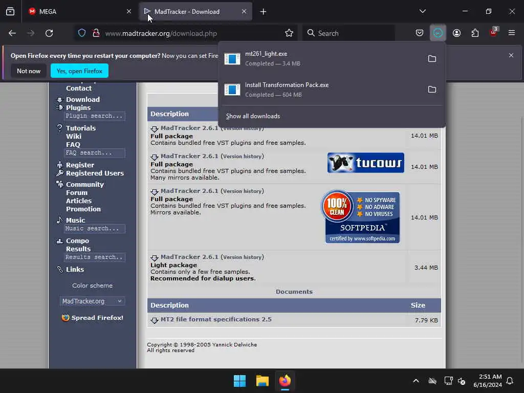
Task: Open taskbar clock 2:51 AM
Action: tap(488, 381)
